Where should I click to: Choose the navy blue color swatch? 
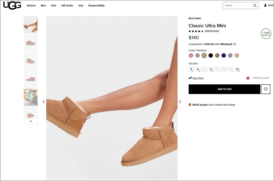point(224,55)
